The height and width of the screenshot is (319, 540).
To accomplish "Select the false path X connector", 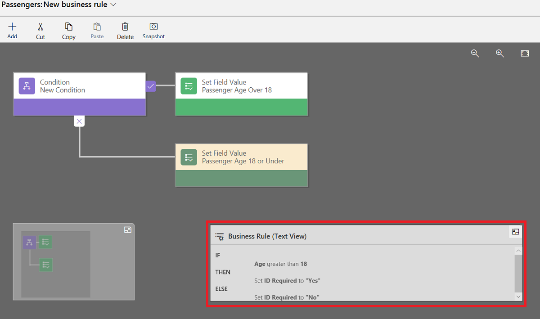I will (x=79, y=121).
